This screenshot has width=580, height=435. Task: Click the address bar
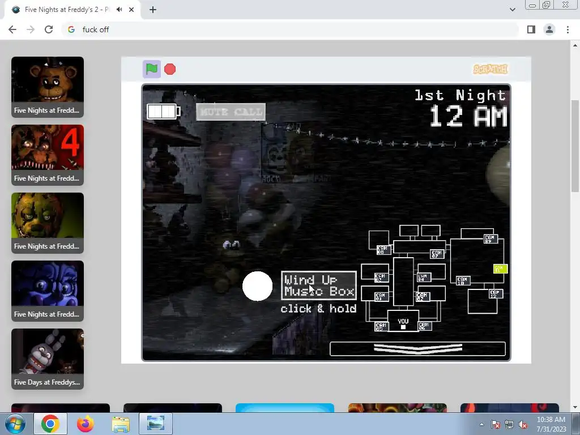pyautogui.click(x=290, y=29)
